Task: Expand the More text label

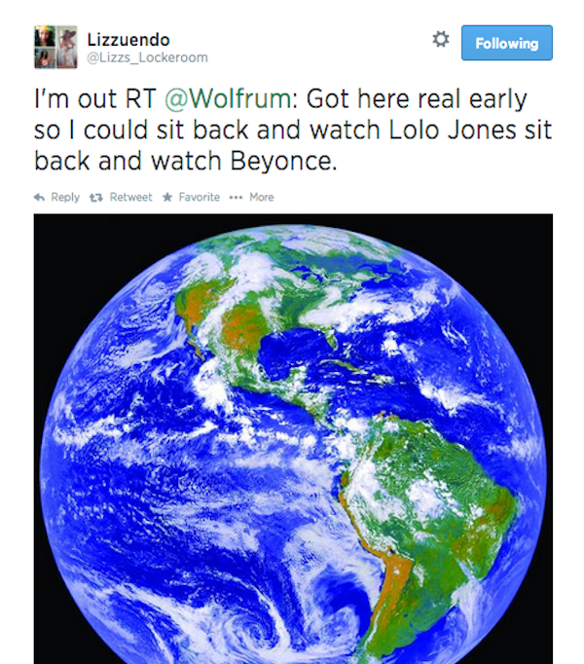Action: (x=261, y=198)
